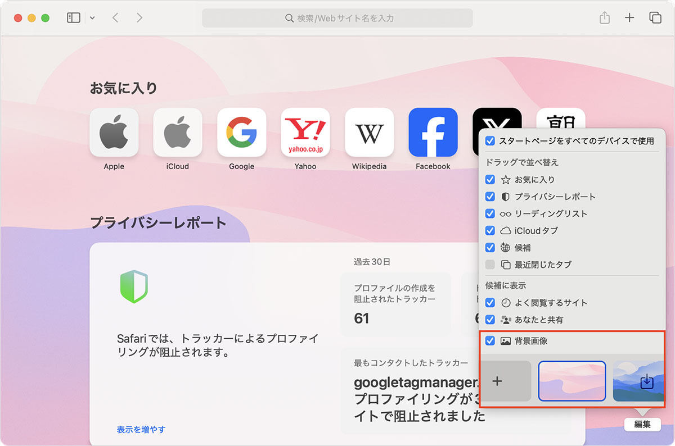675x446 pixels.
Task: Download the blue mountain background thumbnail
Action: pyautogui.click(x=639, y=381)
